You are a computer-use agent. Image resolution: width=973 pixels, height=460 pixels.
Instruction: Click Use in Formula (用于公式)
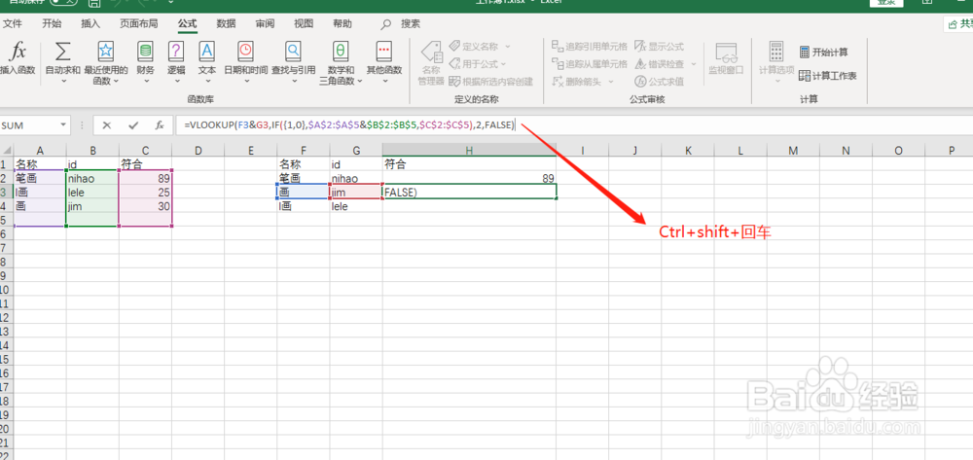point(473,64)
